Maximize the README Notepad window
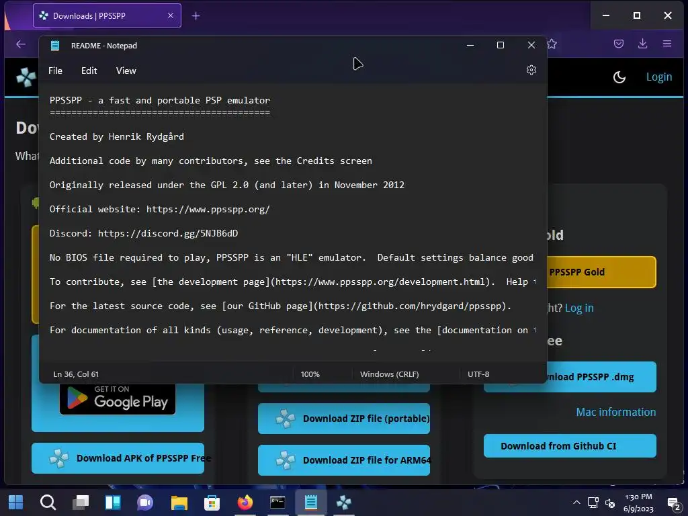This screenshot has width=688, height=516. coord(500,45)
